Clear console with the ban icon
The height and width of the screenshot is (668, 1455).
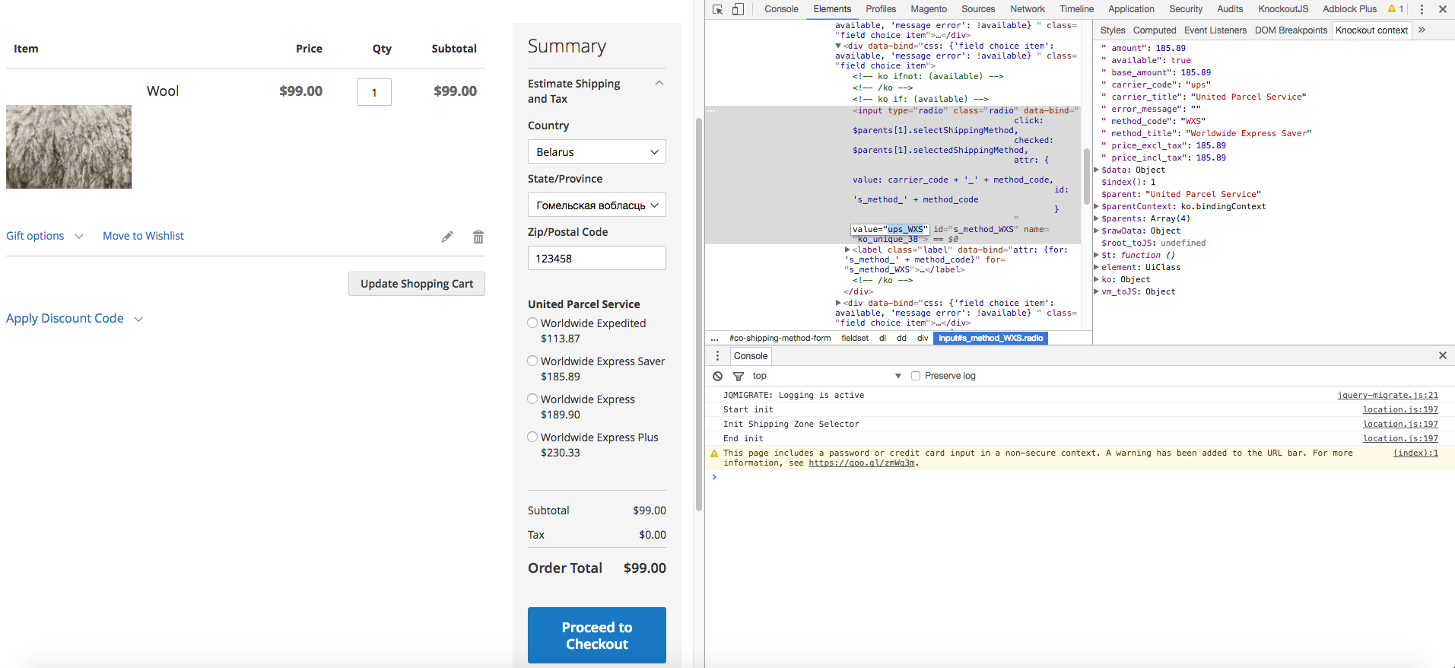pos(717,376)
